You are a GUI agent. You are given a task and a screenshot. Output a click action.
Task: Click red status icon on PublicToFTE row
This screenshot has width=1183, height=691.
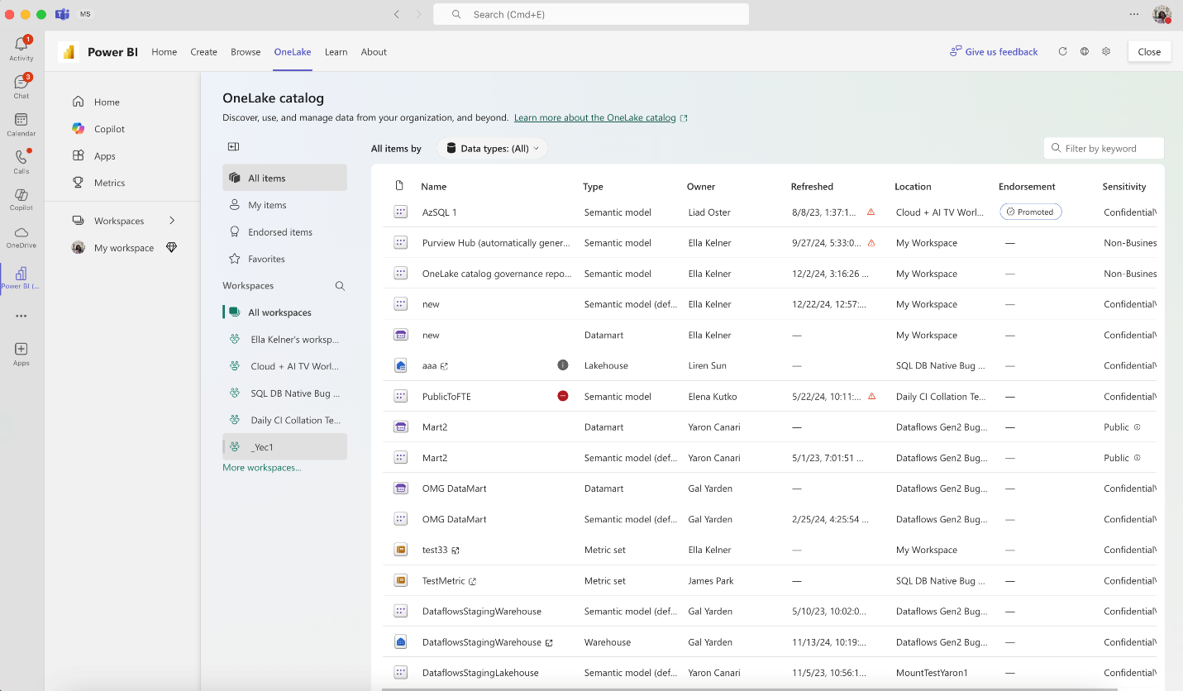tap(563, 396)
